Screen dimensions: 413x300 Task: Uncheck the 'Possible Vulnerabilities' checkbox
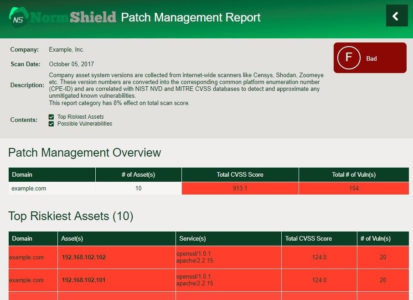51,123
